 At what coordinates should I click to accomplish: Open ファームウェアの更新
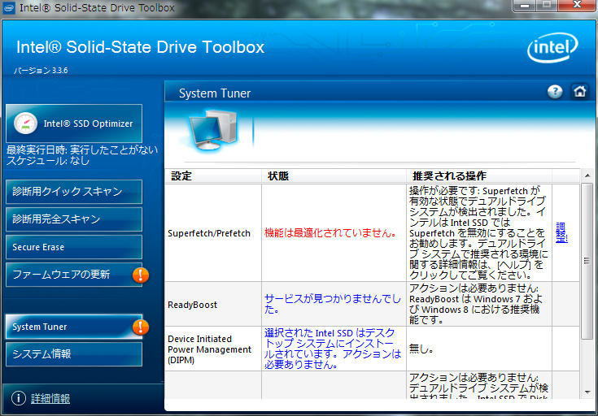pos(74,275)
